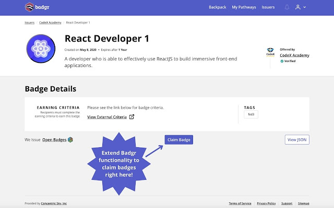Click the Badge Details heading
The width and height of the screenshot is (334, 208).
pyautogui.click(x=51, y=89)
